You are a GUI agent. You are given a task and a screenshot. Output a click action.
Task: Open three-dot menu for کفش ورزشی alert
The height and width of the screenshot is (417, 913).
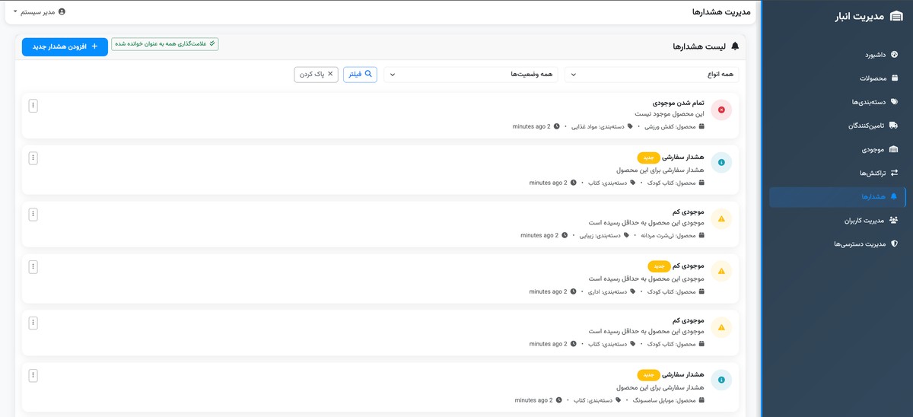point(33,106)
